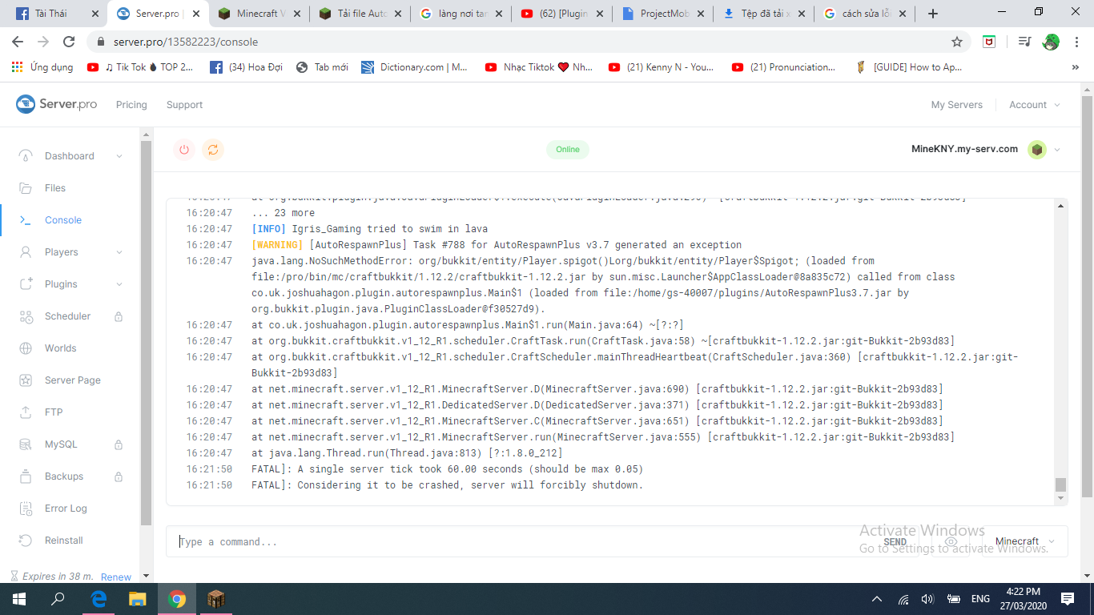Image resolution: width=1094 pixels, height=615 pixels.
Task: Open the Minecraft dropdown next to the command box
Action: coord(1026,541)
